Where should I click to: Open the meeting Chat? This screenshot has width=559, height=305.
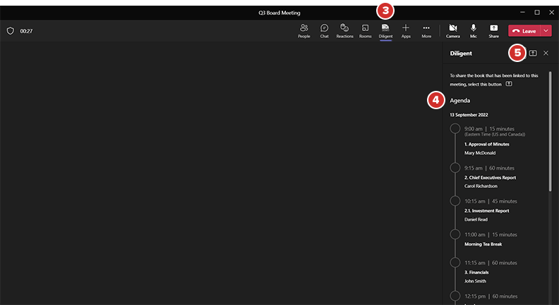(x=324, y=30)
